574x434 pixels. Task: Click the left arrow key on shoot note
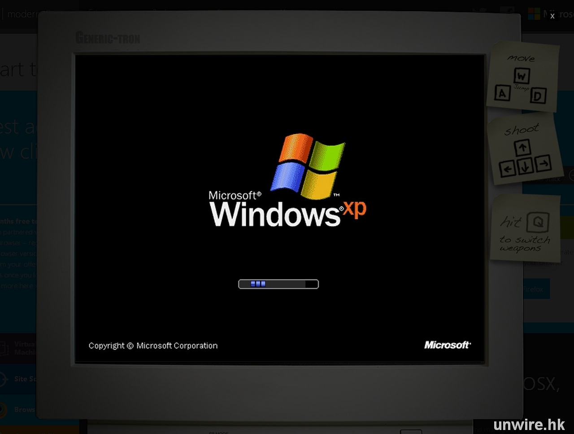[x=507, y=169]
